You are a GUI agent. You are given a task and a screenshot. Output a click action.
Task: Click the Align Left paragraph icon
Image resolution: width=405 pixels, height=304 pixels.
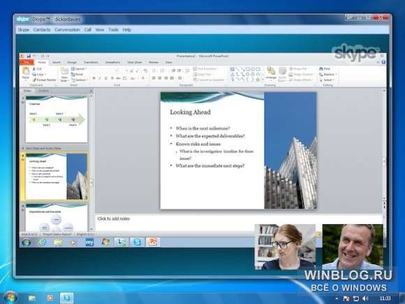[154, 78]
